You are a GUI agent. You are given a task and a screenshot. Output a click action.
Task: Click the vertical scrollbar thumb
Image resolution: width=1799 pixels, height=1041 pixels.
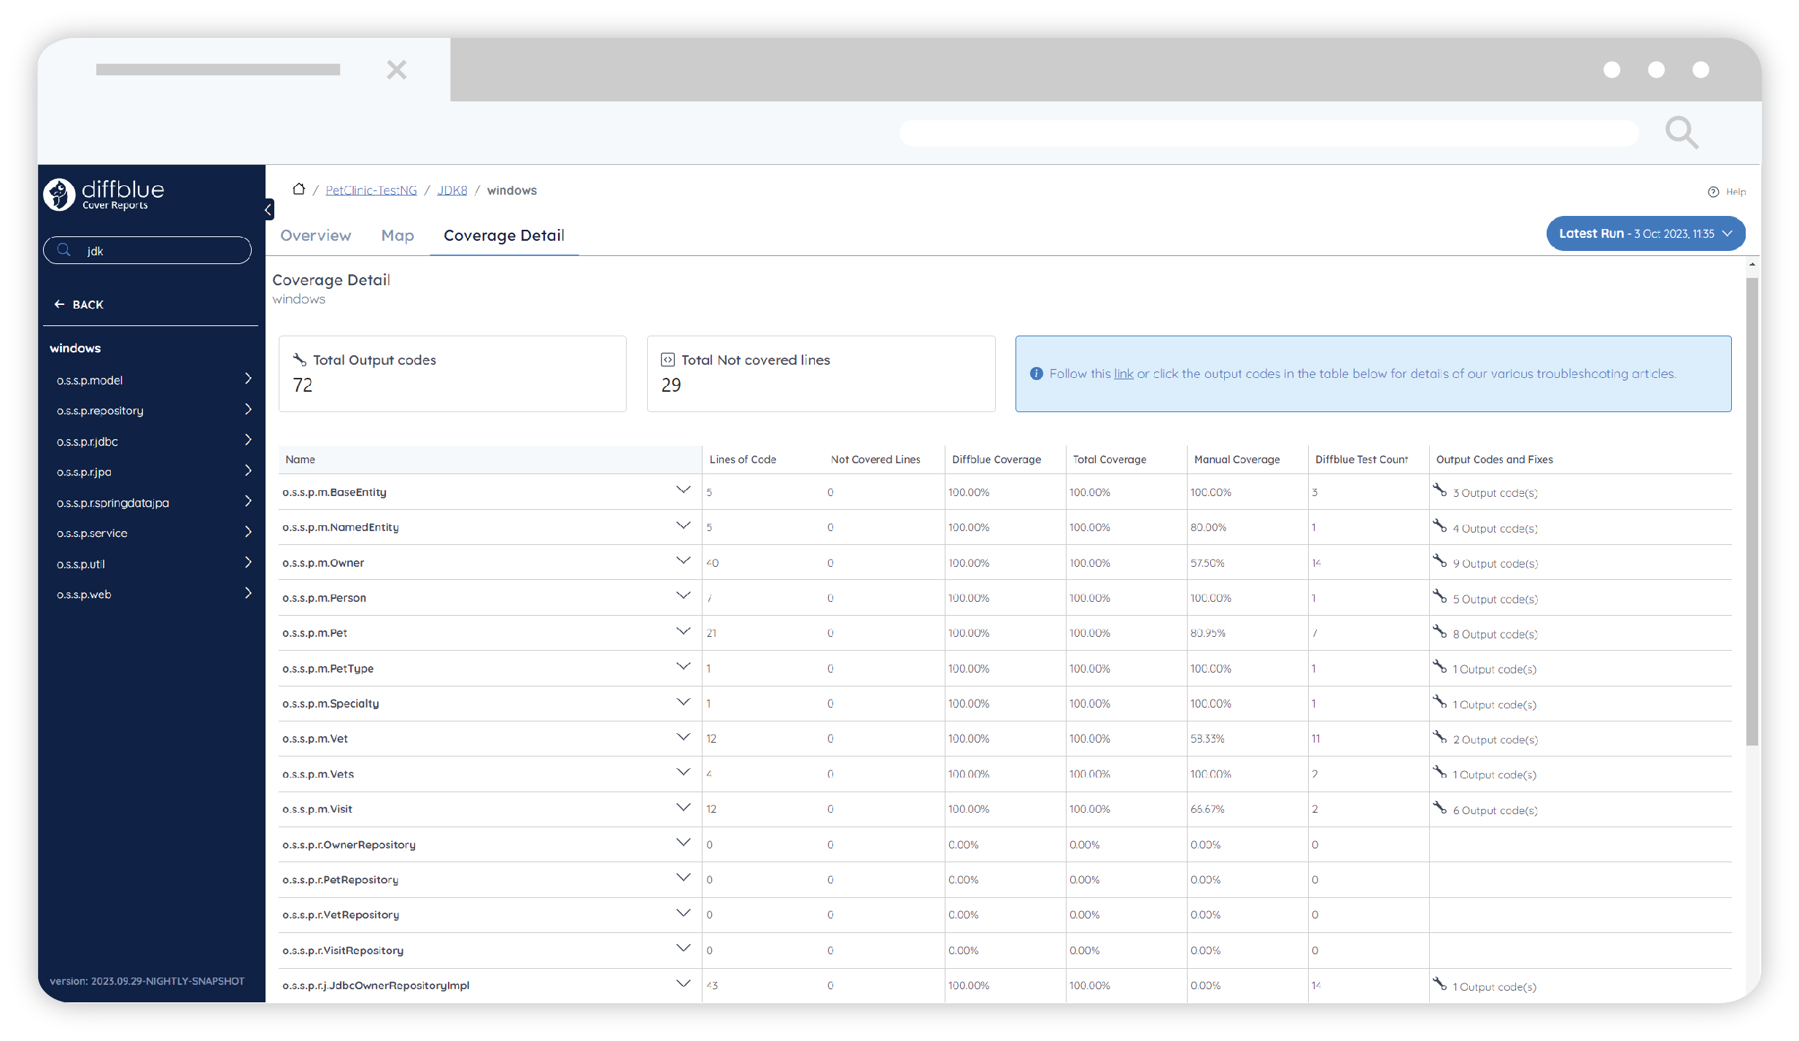click(x=1752, y=511)
